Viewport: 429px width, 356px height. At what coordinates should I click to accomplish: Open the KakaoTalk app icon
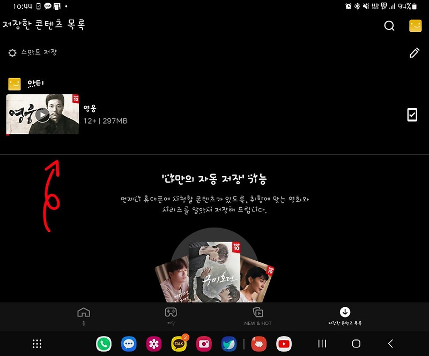(179, 344)
